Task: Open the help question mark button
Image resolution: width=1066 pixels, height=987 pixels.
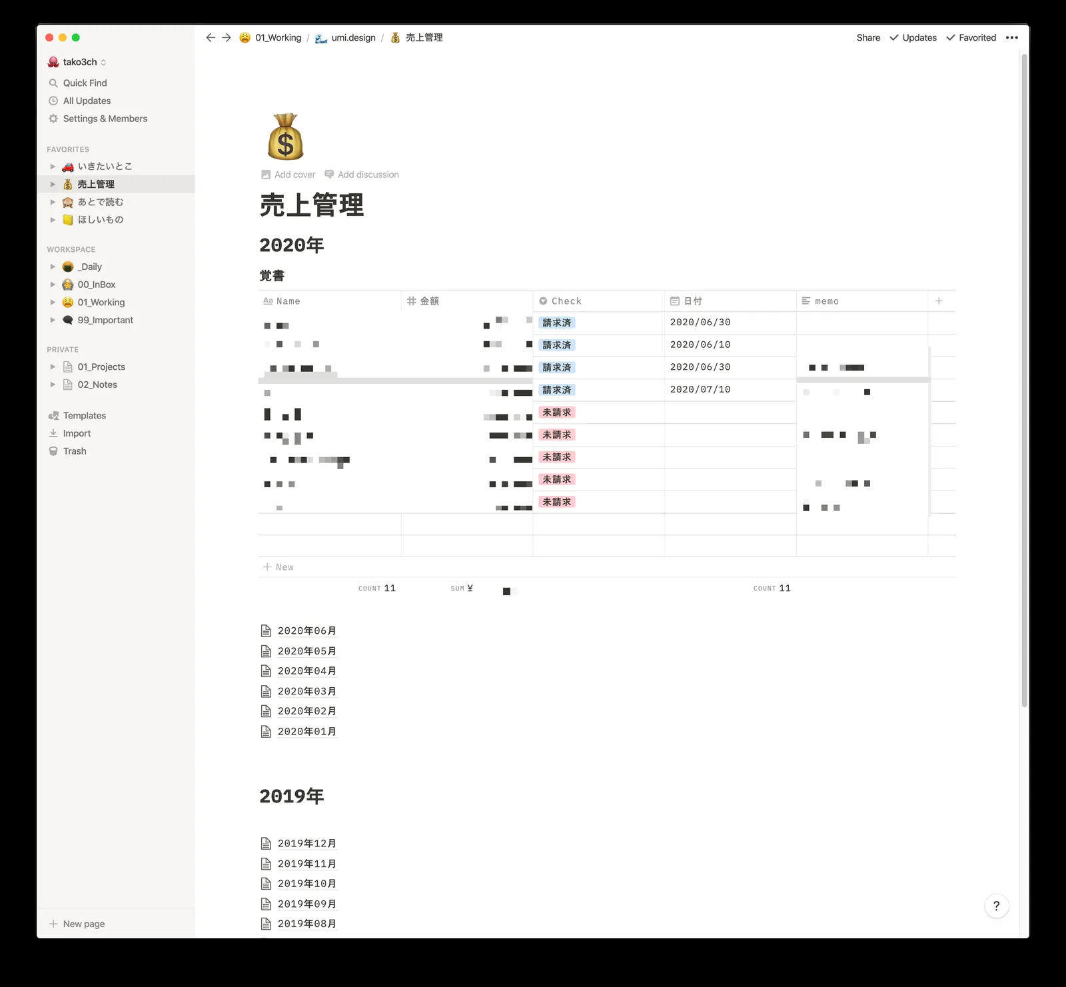Action: click(996, 906)
